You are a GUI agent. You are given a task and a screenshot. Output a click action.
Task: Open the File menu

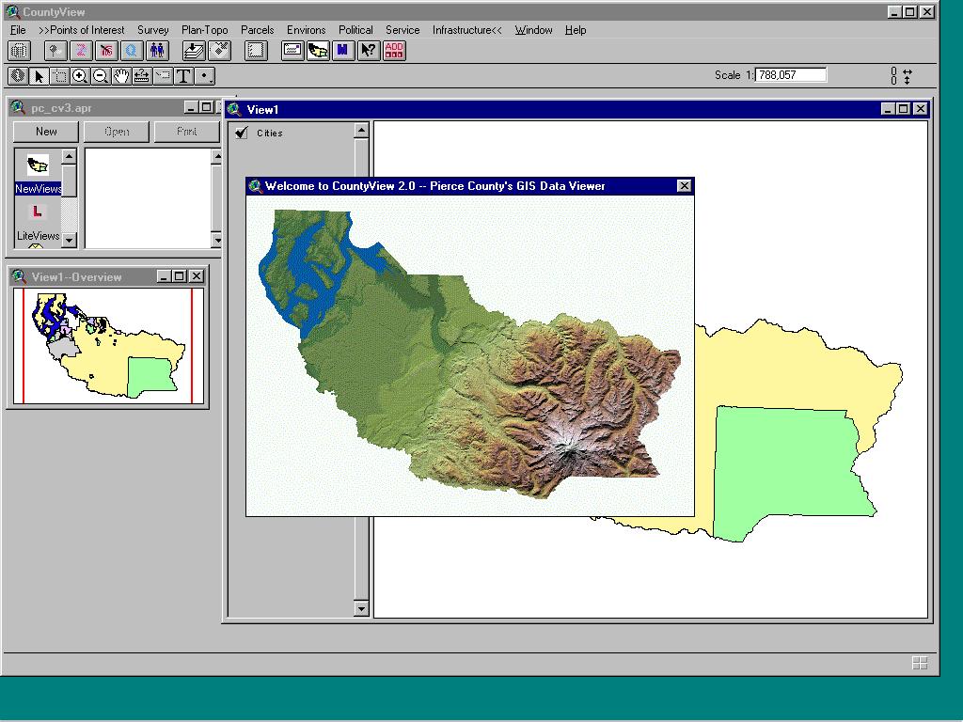coord(18,30)
